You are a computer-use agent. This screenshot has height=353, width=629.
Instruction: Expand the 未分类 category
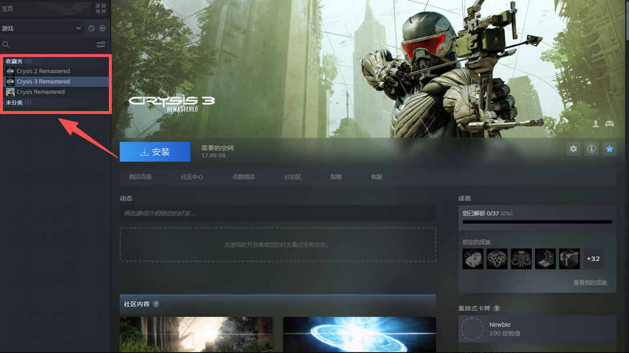(x=14, y=102)
